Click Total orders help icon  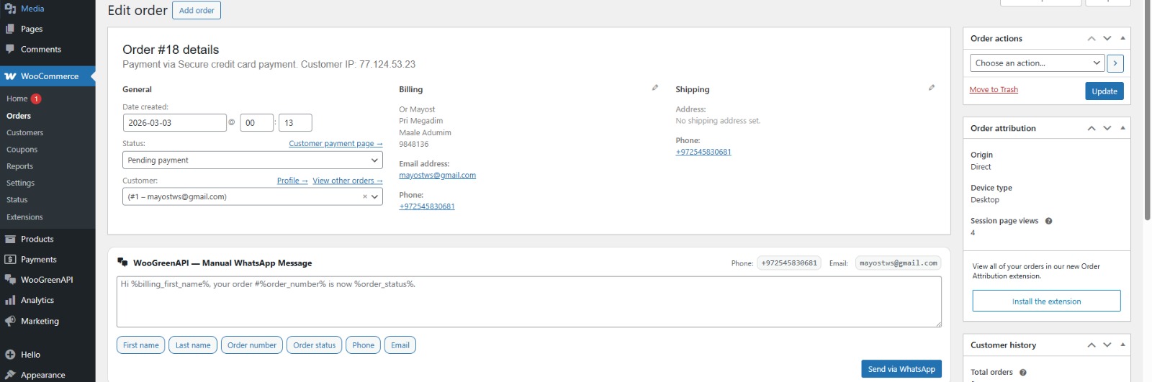click(1023, 372)
